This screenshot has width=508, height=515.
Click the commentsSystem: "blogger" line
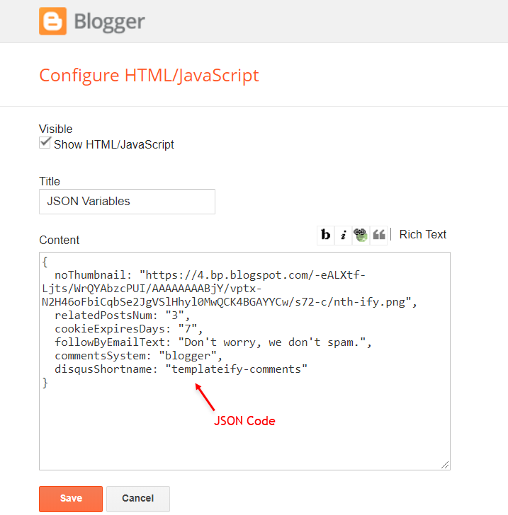(x=138, y=356)
